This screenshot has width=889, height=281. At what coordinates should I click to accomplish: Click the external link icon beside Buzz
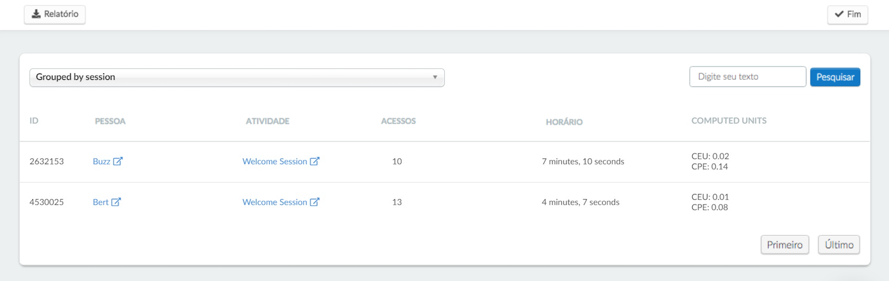(x=118, y=161)
